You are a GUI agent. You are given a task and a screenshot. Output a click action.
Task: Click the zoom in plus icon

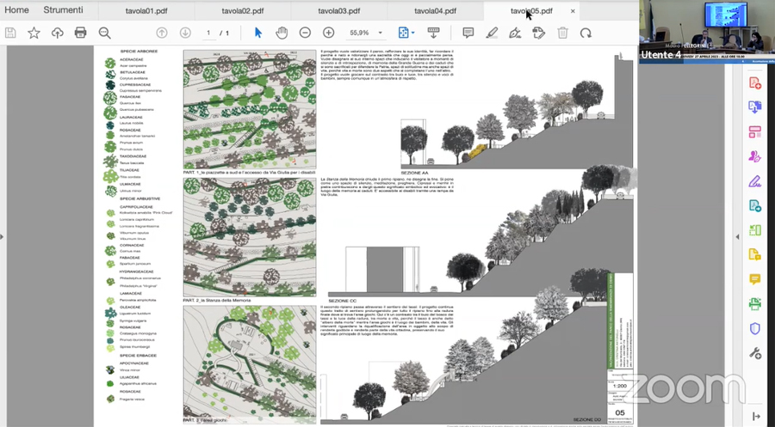328,33
